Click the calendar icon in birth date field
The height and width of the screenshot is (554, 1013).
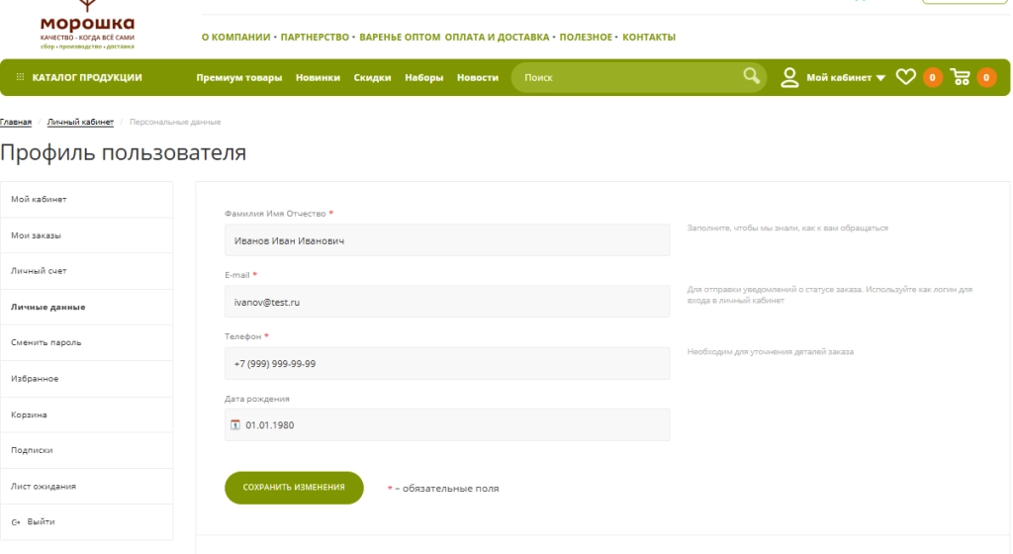[x=235, y=425]
